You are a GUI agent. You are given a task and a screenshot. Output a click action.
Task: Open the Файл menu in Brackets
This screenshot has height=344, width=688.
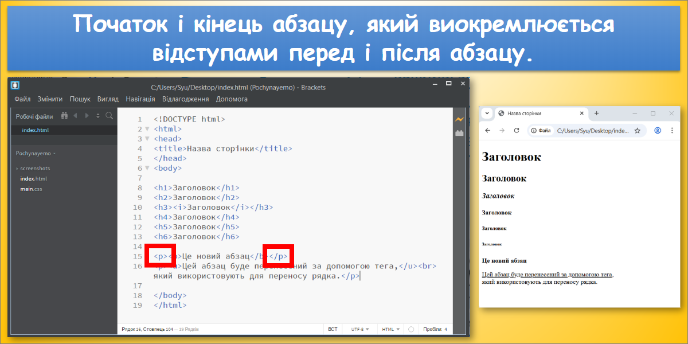(22, 99)
